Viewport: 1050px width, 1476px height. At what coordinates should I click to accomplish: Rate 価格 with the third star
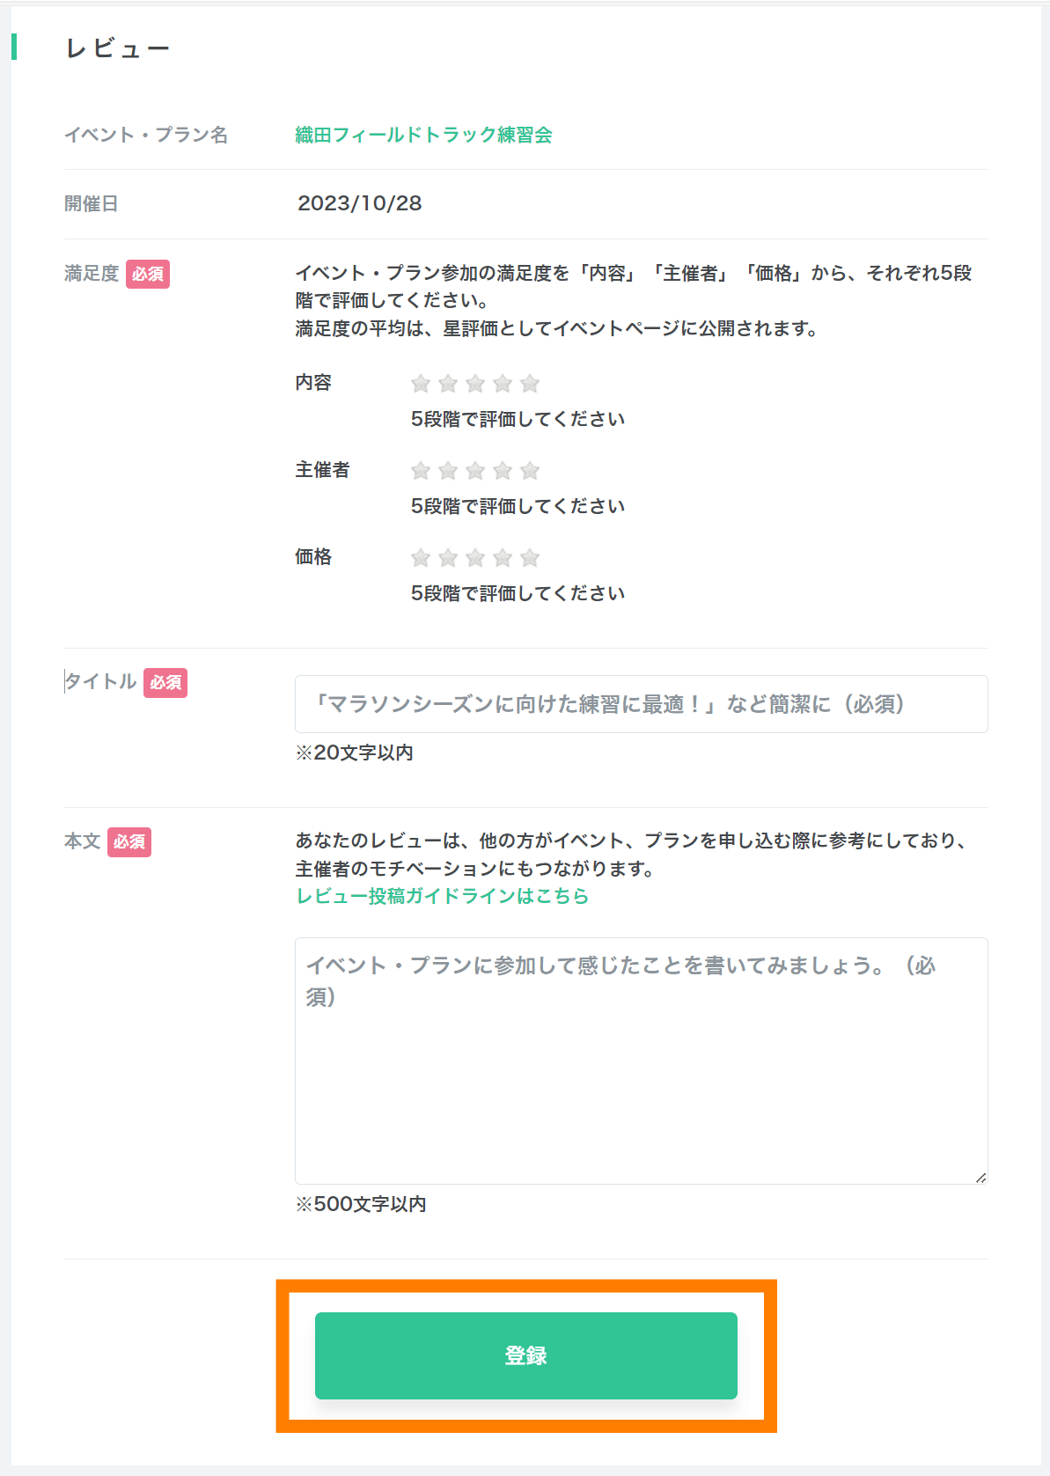(475, 558)
